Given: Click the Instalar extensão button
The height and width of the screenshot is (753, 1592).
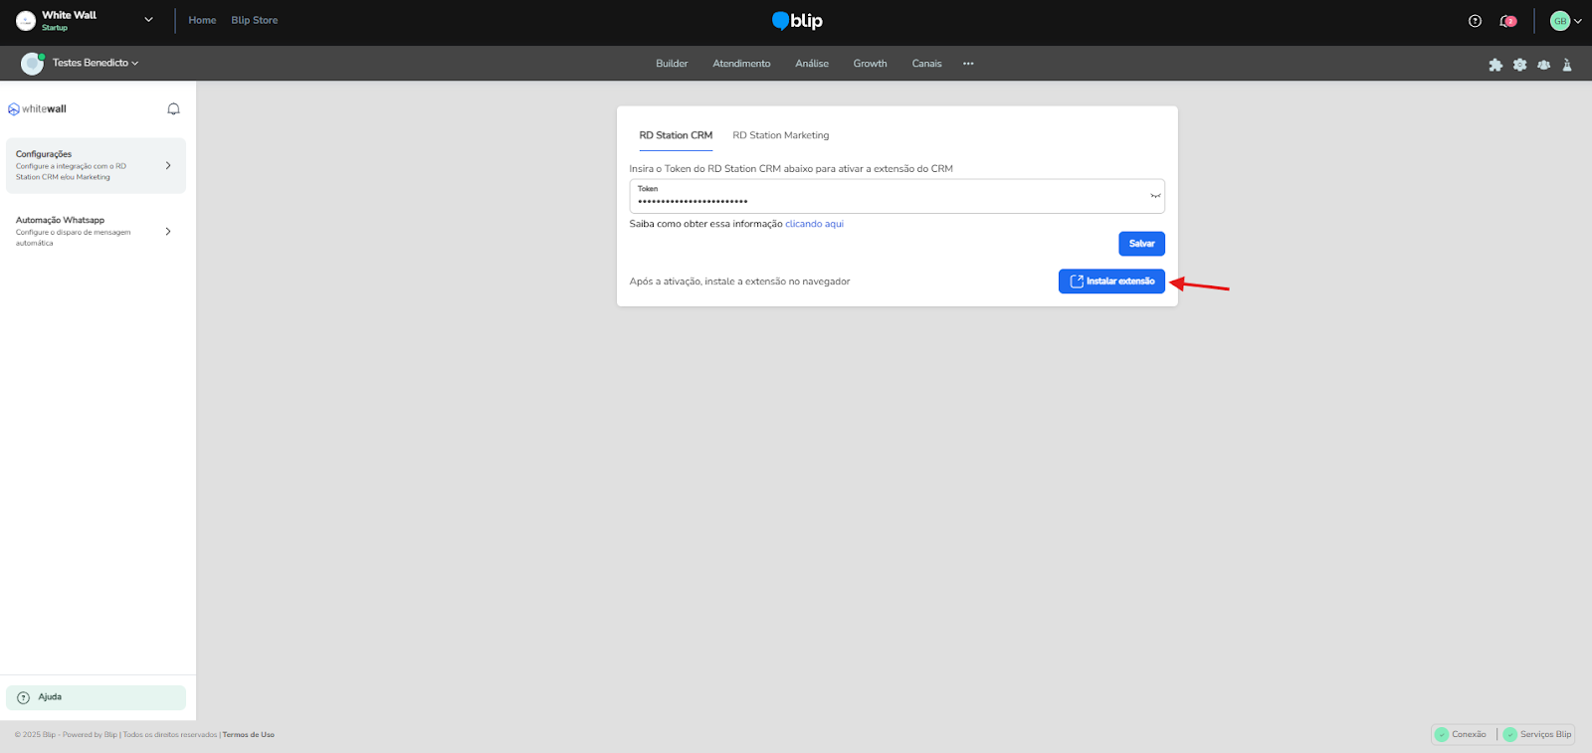Looking at the screenshot, I should click(x=1111, y=282).
